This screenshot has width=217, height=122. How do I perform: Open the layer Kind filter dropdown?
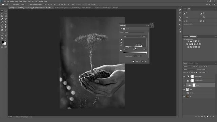(188, 67)
